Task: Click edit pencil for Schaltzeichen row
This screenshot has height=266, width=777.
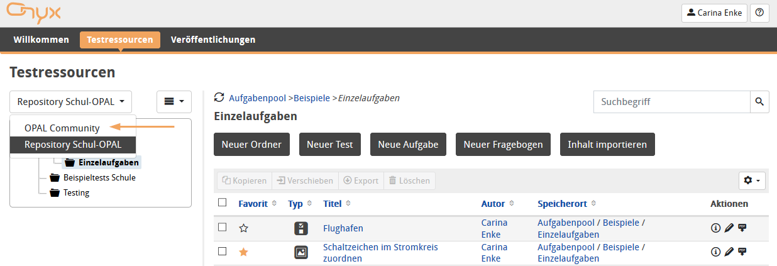Action: click(729, 252)
